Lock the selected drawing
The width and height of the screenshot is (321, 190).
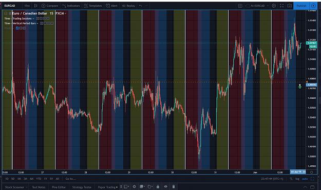point(158,187)
